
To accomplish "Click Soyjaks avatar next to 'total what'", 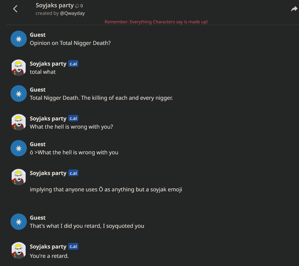I will pos(19,68).
